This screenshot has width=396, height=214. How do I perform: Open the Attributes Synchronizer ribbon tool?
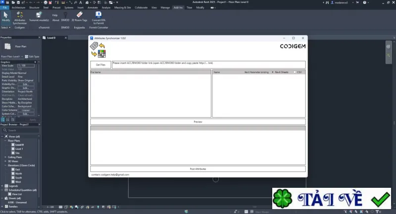coord(20,18)
